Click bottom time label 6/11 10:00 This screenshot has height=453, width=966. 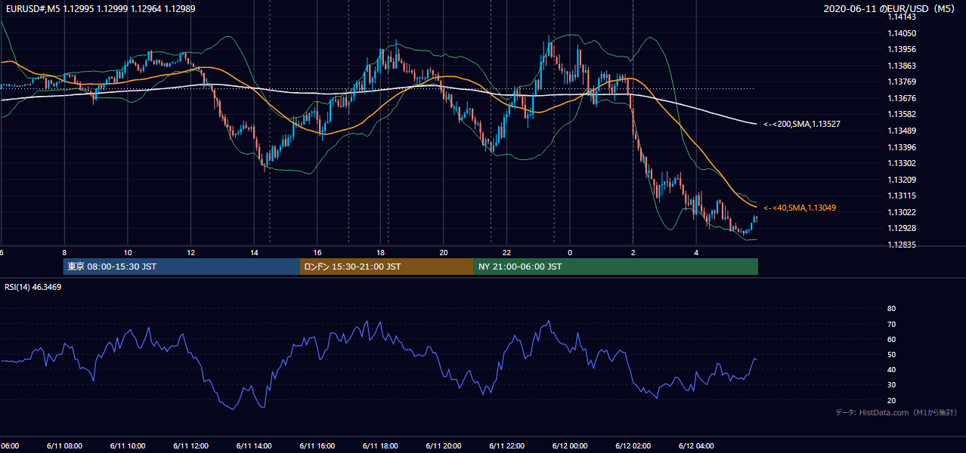127,445
